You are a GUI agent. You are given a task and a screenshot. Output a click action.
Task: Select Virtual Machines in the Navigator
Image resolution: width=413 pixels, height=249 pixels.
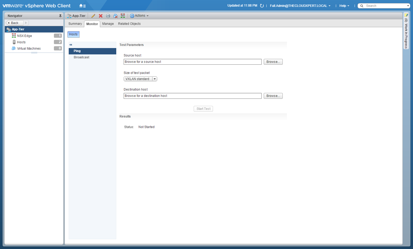point(29,49)
